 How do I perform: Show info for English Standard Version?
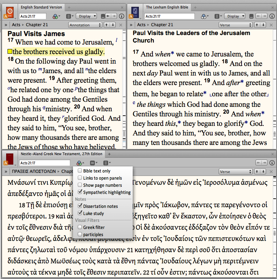[x=122, y=16]
